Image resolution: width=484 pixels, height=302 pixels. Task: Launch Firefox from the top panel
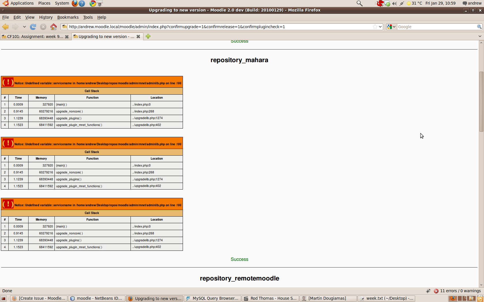coord(75,3)
